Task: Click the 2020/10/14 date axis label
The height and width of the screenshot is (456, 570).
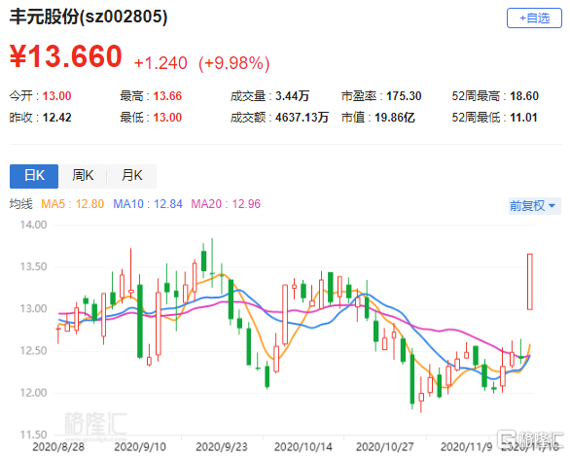Action: [303, 447]
